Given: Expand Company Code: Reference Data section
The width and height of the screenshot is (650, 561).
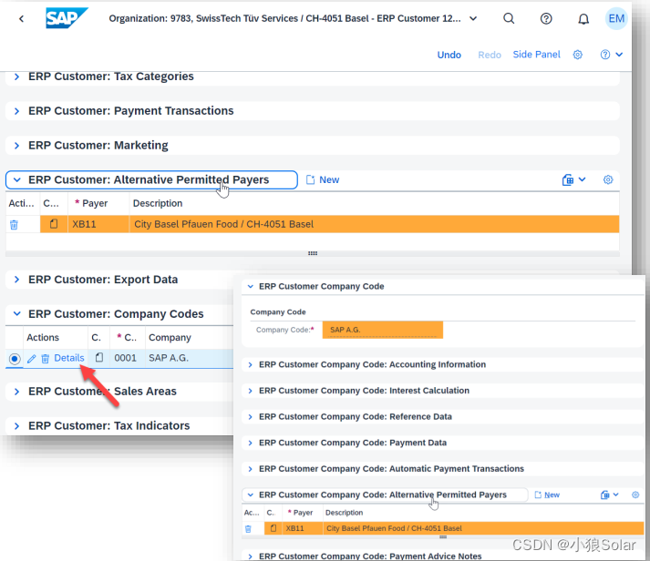Looking at the screenshot, I should pyautogui.click(x=251, y=417).
